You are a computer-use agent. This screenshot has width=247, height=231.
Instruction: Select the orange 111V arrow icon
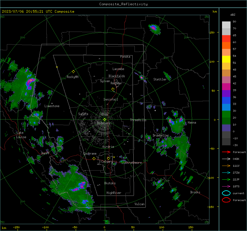point(226,166)
